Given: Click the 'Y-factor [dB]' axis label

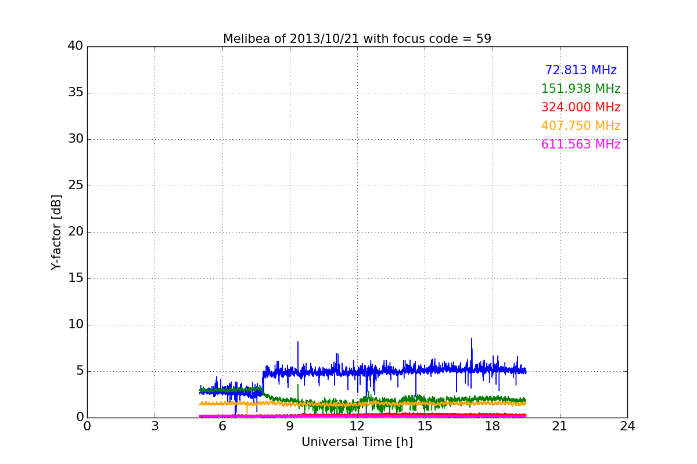Looking at the screenshot, I should coord(56,232).
